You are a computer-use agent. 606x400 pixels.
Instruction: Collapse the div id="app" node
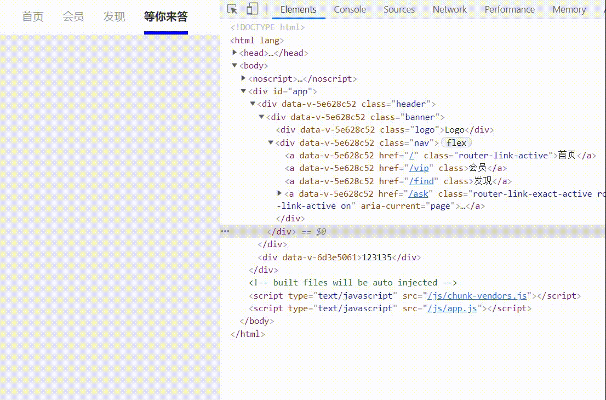coord(243,91)
